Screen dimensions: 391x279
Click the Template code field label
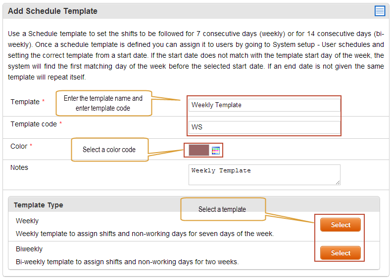pos(34,124)
